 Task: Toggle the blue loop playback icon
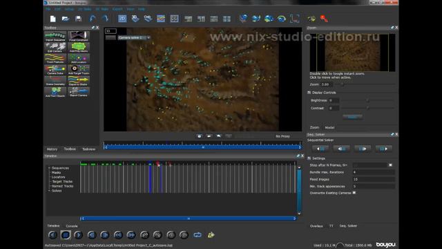click(198, 235)
